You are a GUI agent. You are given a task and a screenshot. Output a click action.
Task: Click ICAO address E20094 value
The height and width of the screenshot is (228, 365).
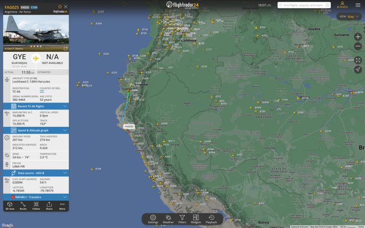click(18, 182)
